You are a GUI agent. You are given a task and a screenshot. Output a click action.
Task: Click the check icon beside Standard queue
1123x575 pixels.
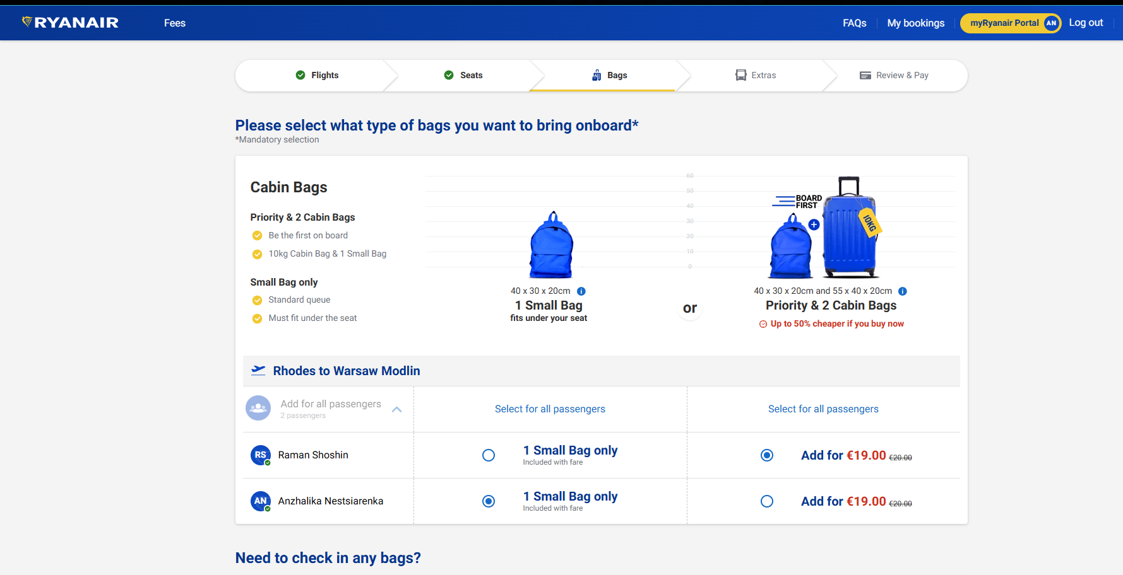(257, 300)
